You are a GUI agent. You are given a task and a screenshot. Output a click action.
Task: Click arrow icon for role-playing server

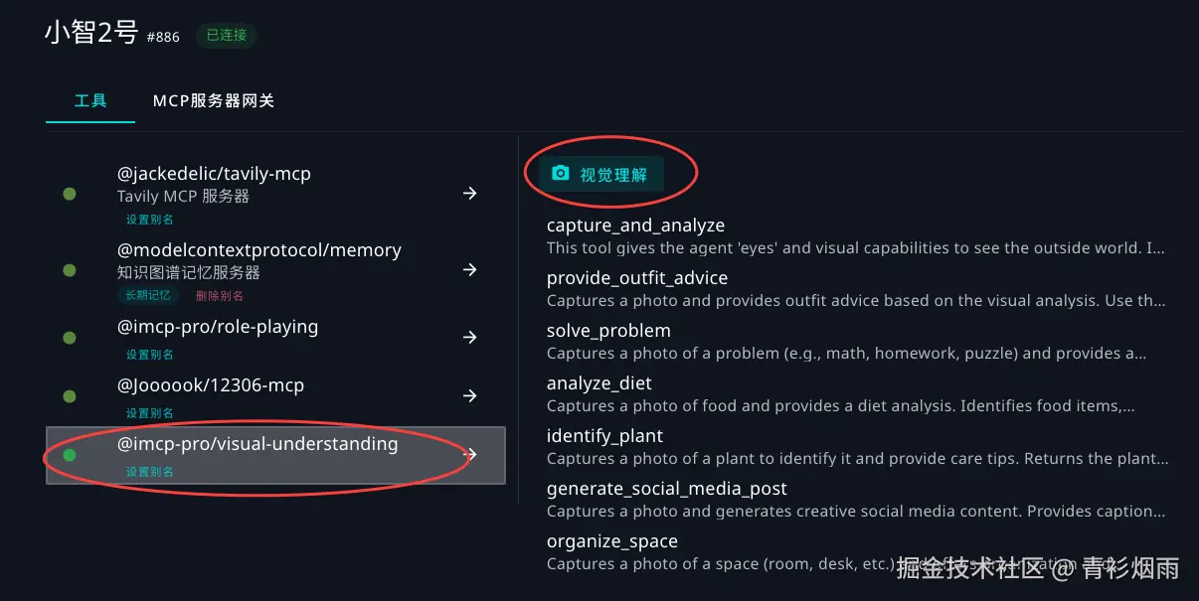(x=470, y=338)
